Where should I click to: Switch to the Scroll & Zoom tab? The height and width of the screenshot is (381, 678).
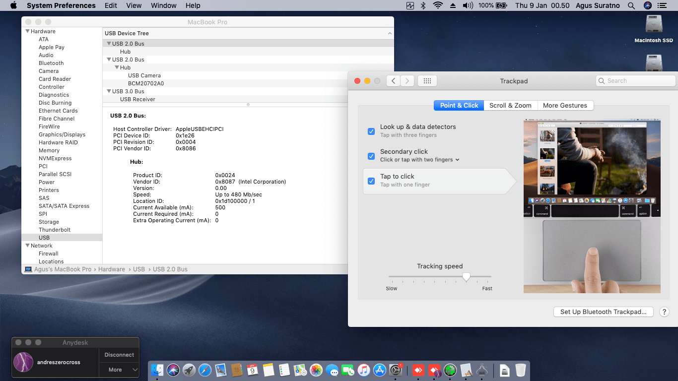pos(510,106)
